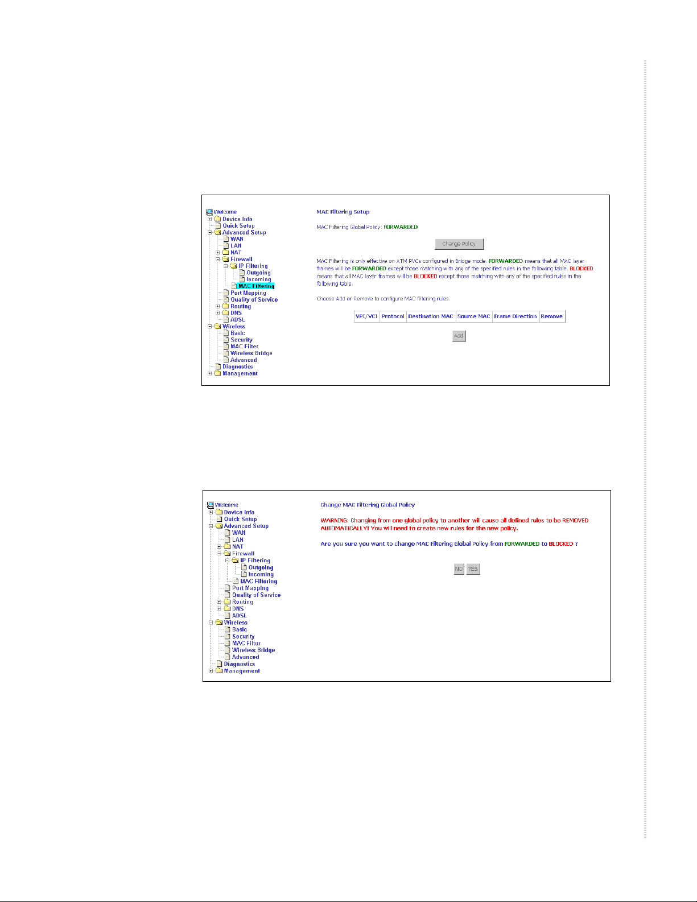This screenshot has height=902, width=697.
Task: Click Device Info folder icon on Change Global Policy screen
Action: click(218, 512)
